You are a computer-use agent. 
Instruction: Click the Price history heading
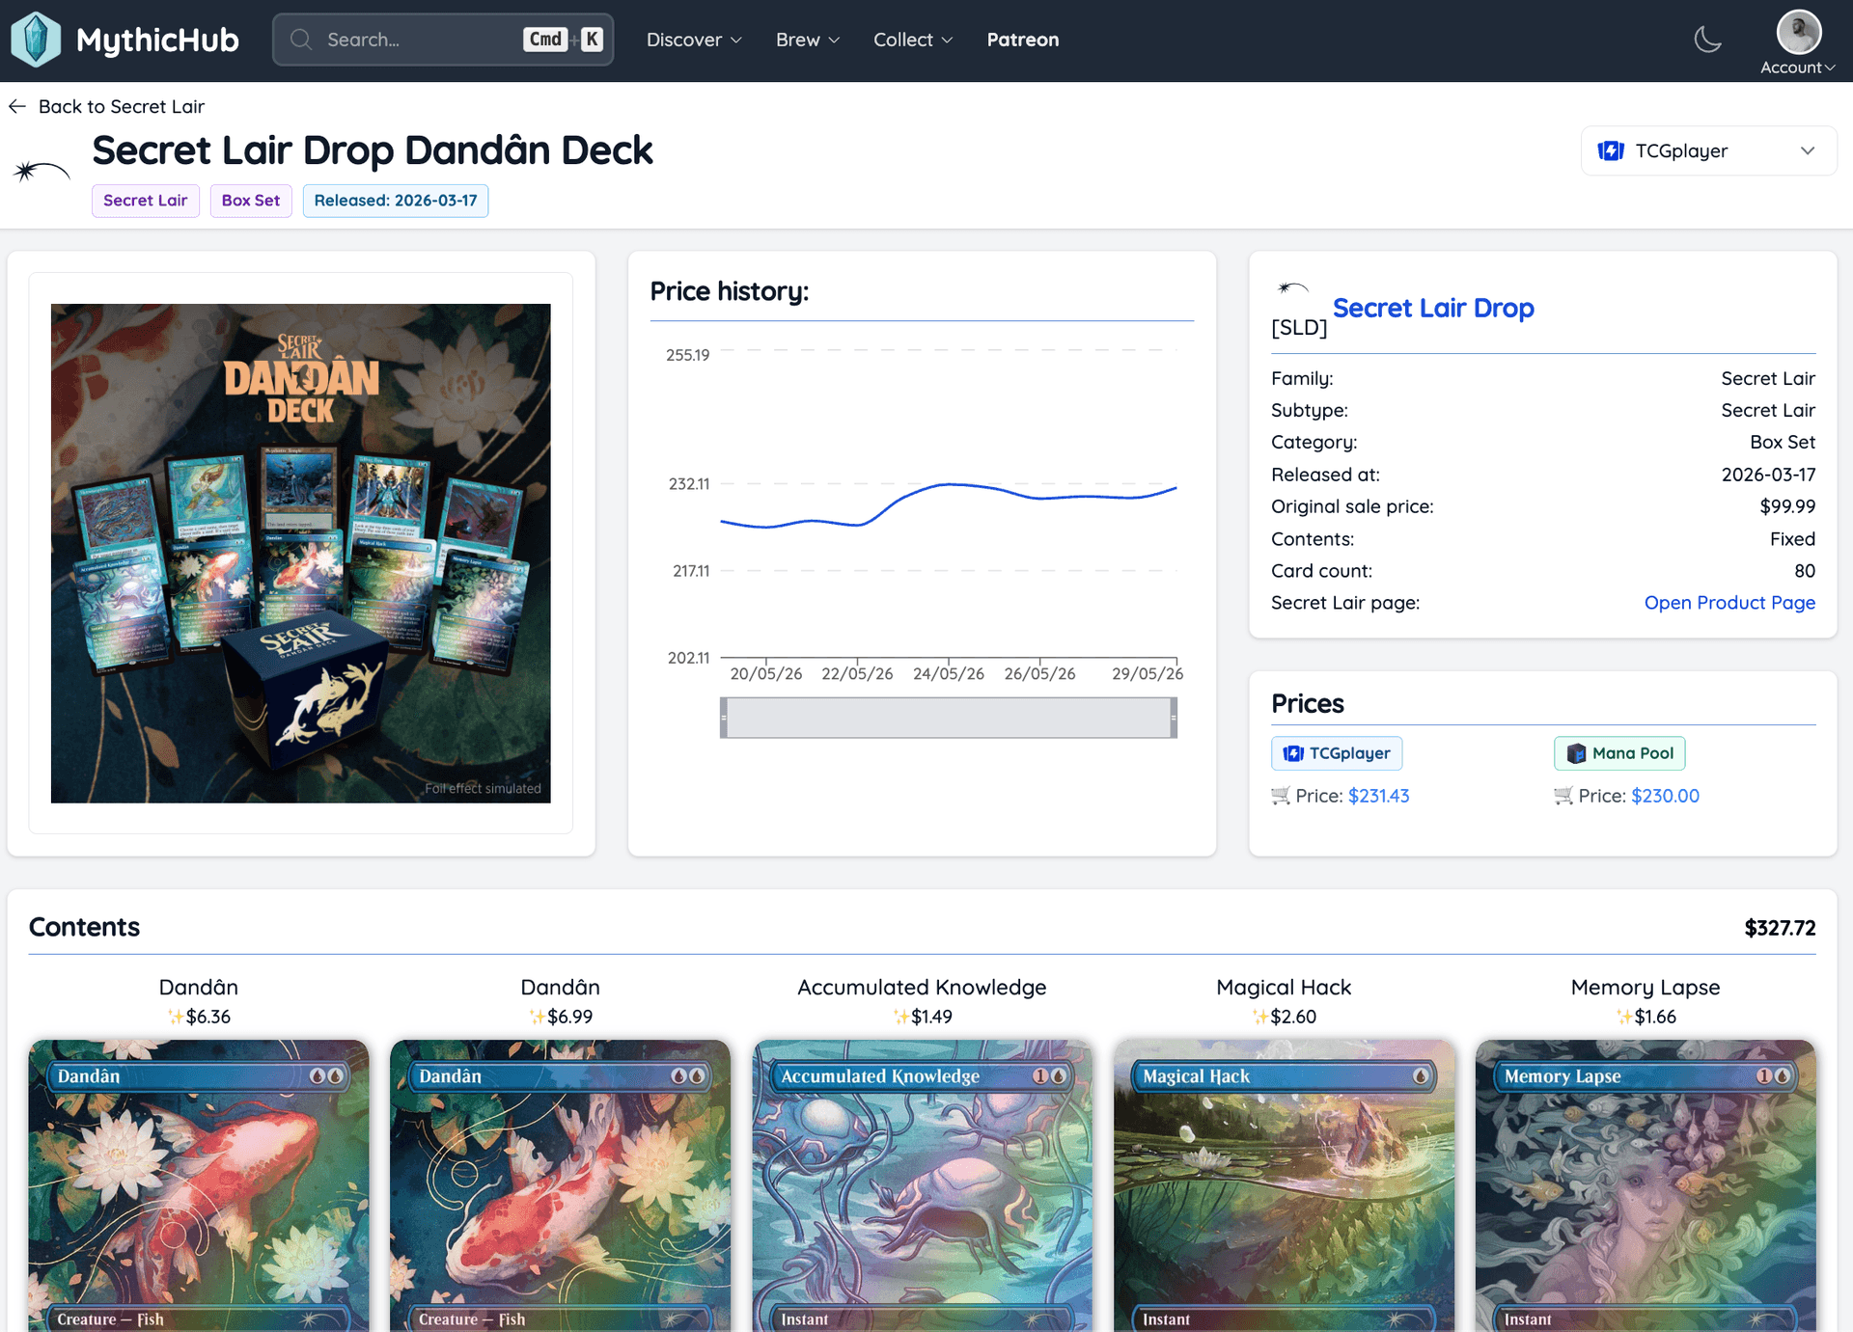coord(730,291)
